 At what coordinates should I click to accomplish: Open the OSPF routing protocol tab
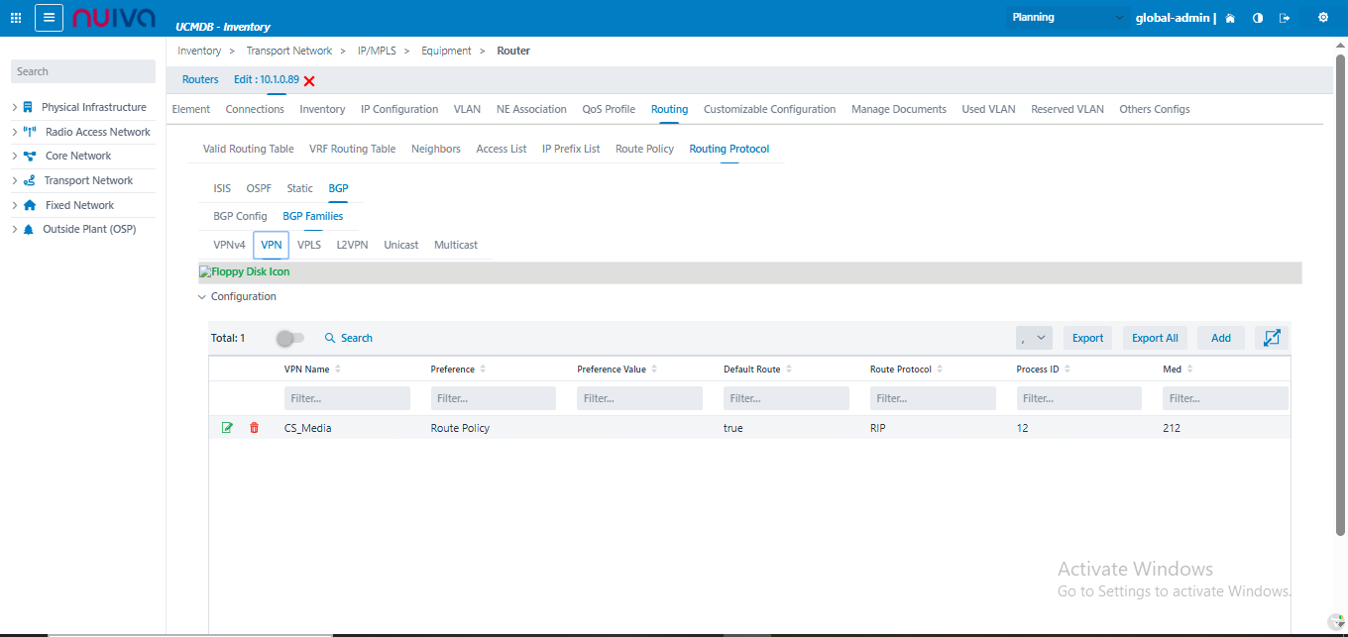pos(259,188)
